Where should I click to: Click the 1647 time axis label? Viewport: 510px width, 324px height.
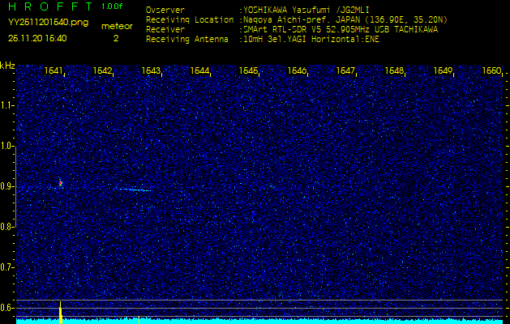pos(345,70)
